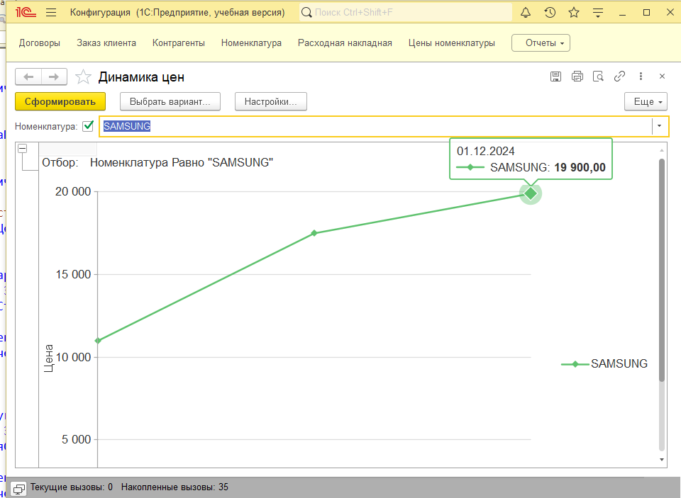Save the report with diskette icon
Image resolution: width=681 pixels, height=498 pixels.
click(555, 77)
